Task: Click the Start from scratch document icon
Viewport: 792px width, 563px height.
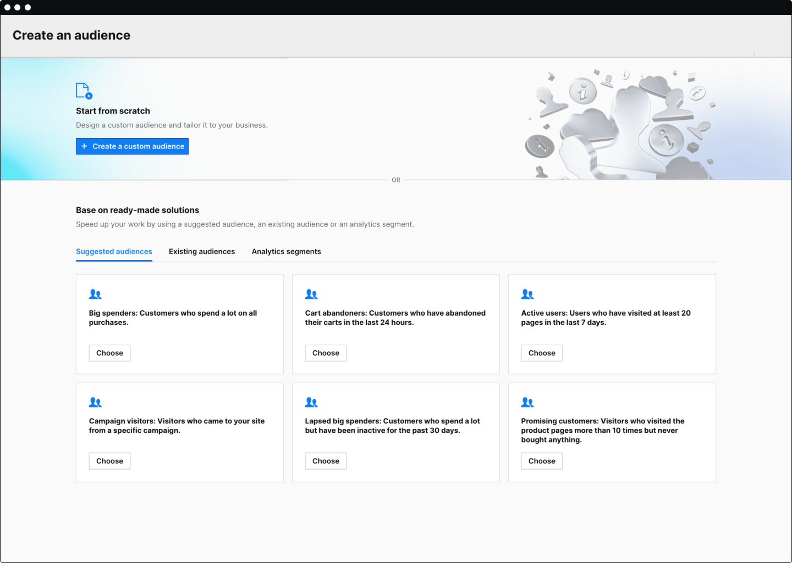Action: pos(84,91)
